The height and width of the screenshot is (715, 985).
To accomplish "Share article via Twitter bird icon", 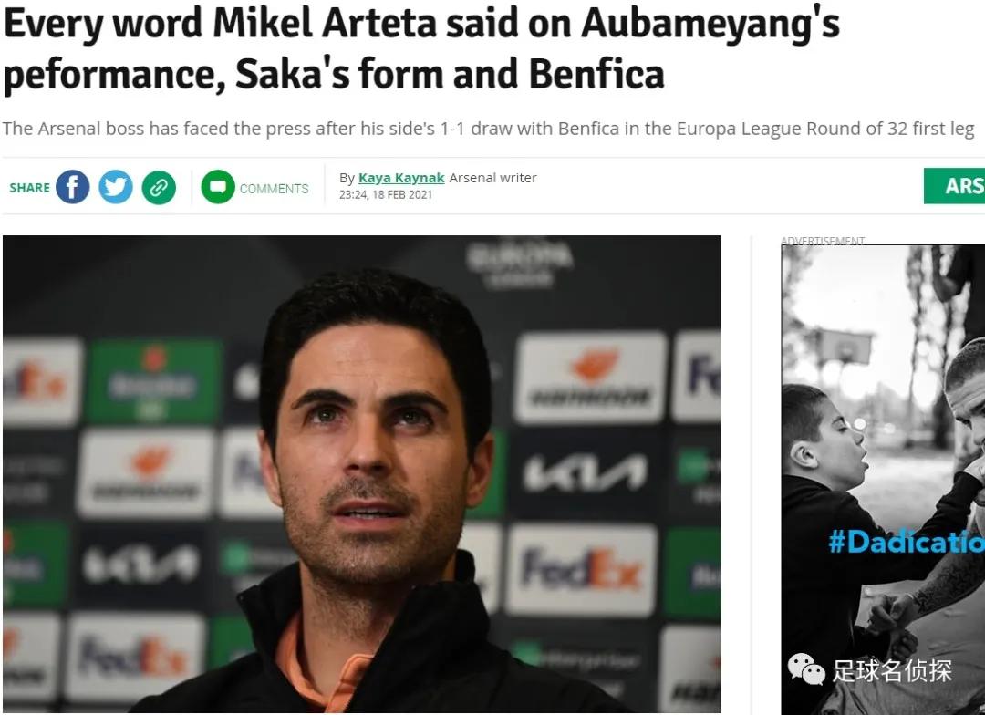I will pyautogui.click(x=116, y=187).
